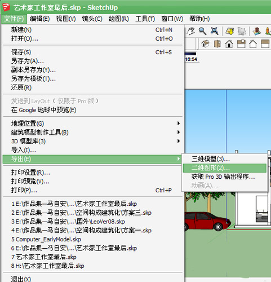Viewport: 271px width, 282px height.
Task: Select 获取 Pro 3D 输出程序... option
Action: 225,177
